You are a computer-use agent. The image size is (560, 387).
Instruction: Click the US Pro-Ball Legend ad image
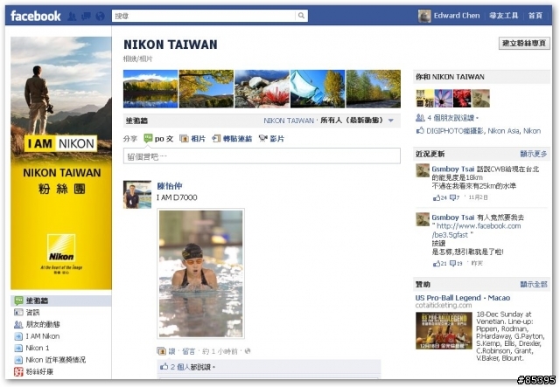[444, 330]
